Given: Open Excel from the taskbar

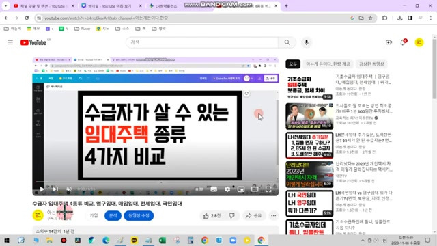Looking at the screenshot, I should pyautogui.click(x=163, y=240).
